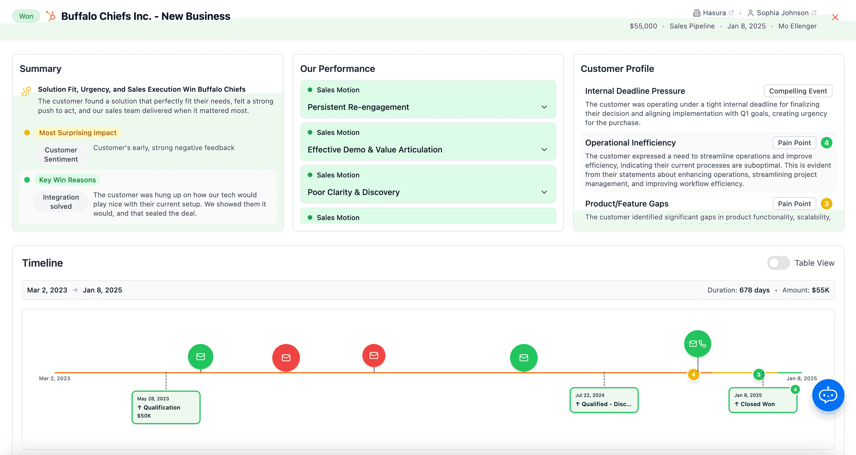
Task: Click the person icon next to Sophia Johnson
Action: tap(750, 13)
